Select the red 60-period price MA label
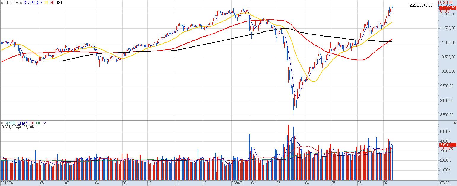The width and height of the screenshot is (457, 186). pyautogui.click(x=52, y=2)
